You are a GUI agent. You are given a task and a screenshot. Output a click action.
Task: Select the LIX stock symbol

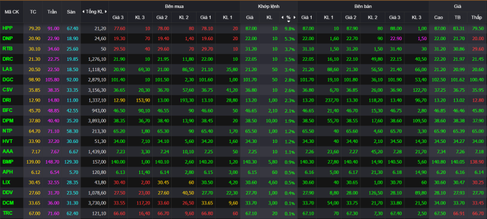(x=7, y=182)
